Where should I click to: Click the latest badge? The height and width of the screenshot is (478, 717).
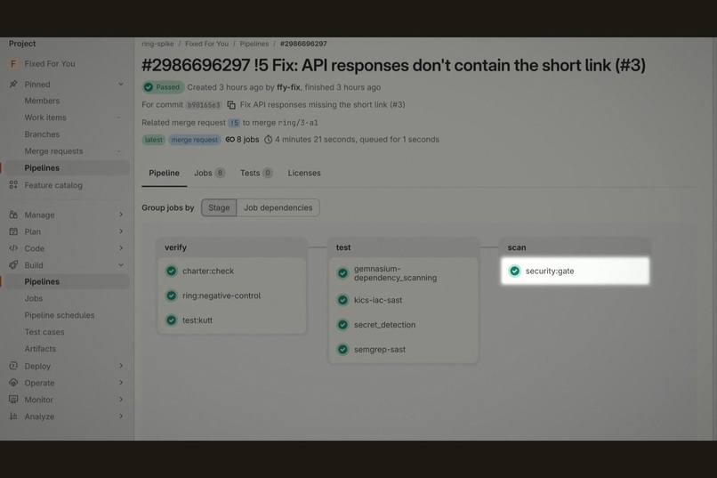(x=154, y=140)
